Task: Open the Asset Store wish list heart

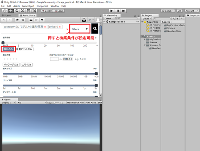Action: coord(42,20)
